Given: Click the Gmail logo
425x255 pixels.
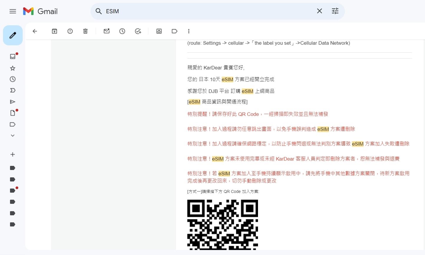Looking at the screenshot, I should click(40, 11).
